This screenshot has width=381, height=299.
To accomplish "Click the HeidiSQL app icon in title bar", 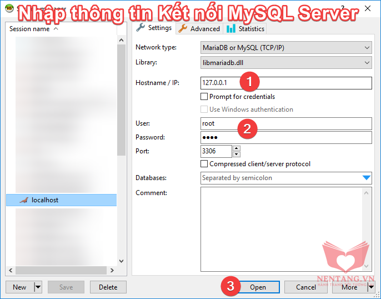I will pos(9,8).
